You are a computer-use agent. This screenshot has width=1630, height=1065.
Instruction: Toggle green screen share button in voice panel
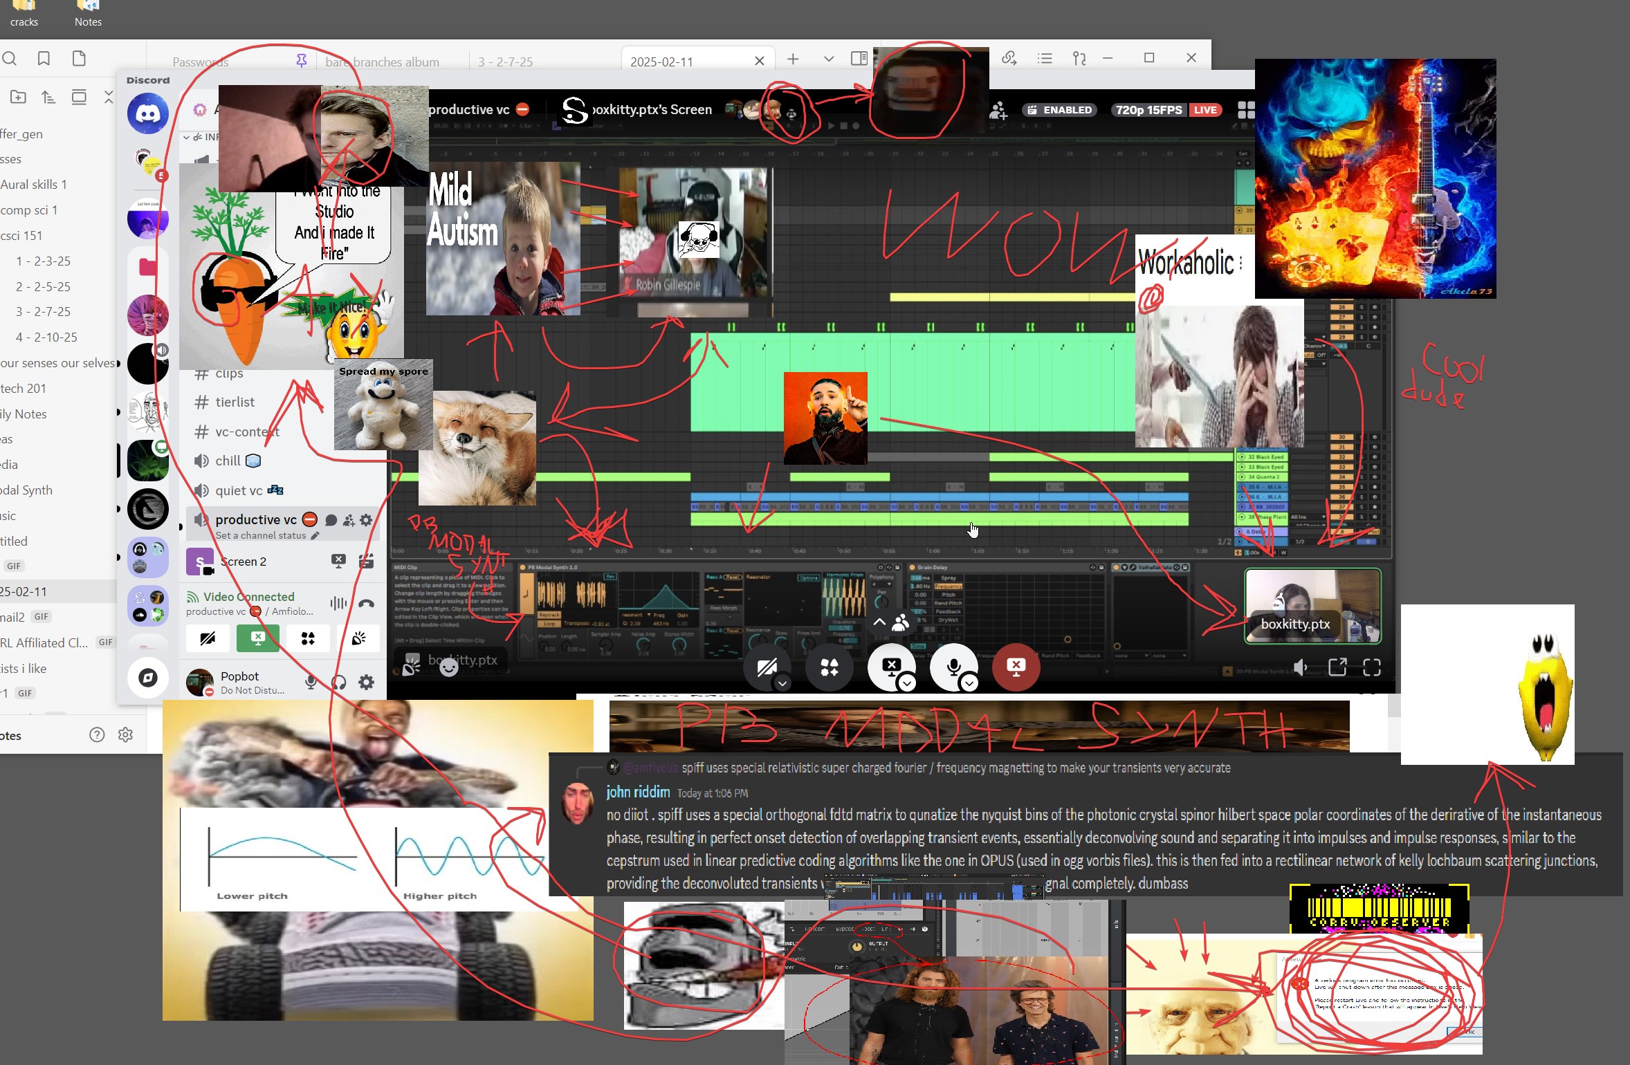coord(257,638)
